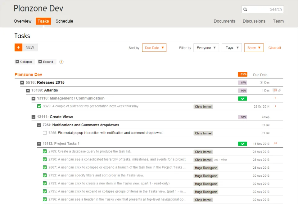Image resolution: width=298 pixels, height=204 pixels.
Task: Click the Clear all link
Action: click(274, 48)
